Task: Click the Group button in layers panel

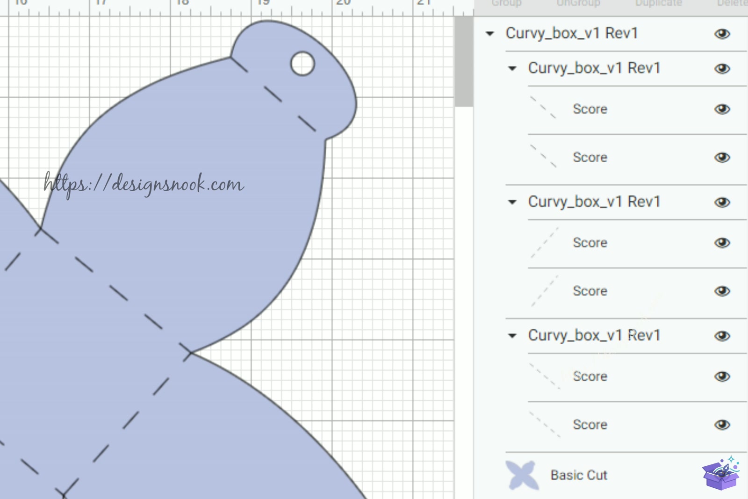Action: point(506,3)
